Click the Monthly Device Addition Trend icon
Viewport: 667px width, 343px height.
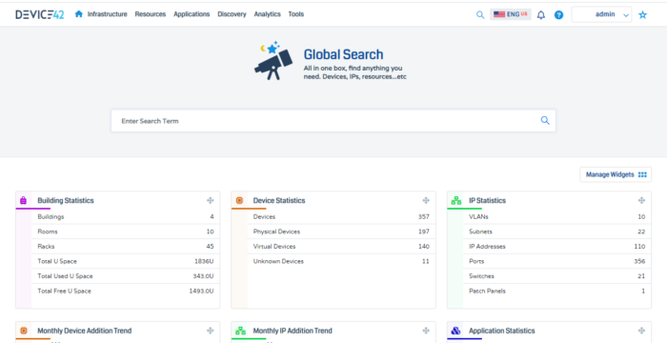click(24, 331)
